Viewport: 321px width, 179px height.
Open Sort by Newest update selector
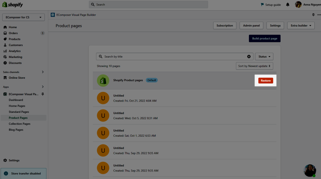coord(255,66)
